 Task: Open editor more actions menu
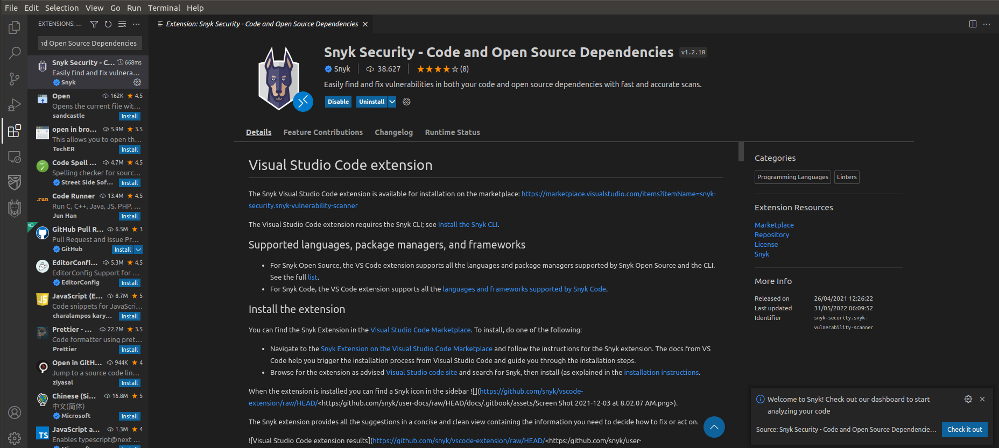coord(987,24)
